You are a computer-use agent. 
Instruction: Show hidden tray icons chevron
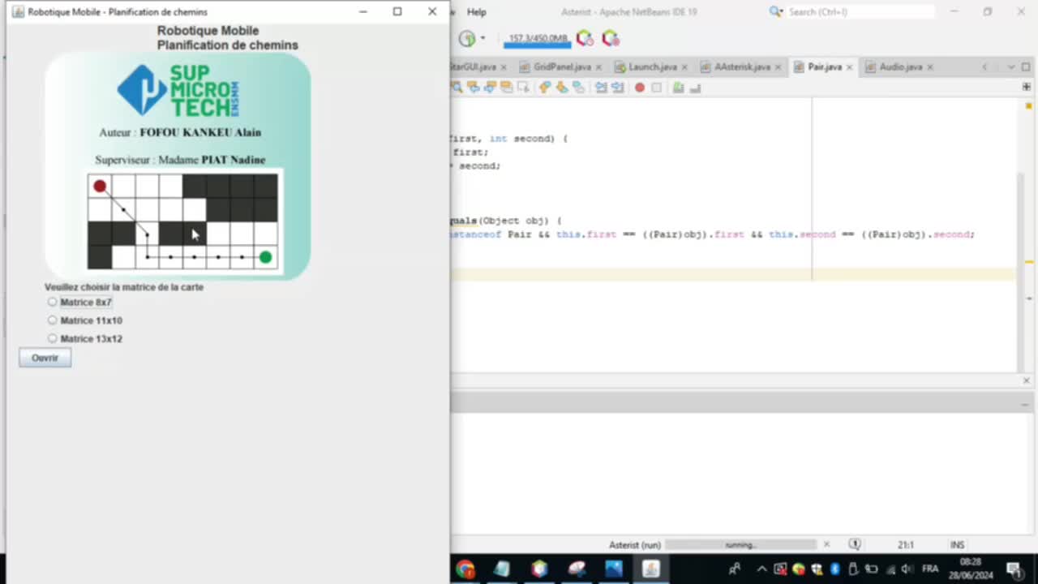761,569
